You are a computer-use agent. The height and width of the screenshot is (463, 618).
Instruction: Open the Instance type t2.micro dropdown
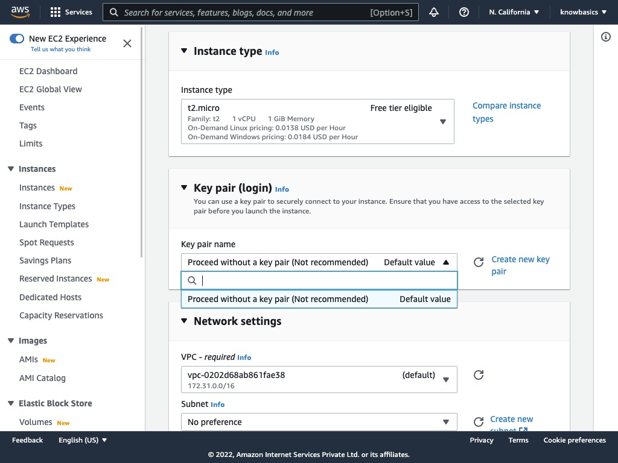pos(317,121)
